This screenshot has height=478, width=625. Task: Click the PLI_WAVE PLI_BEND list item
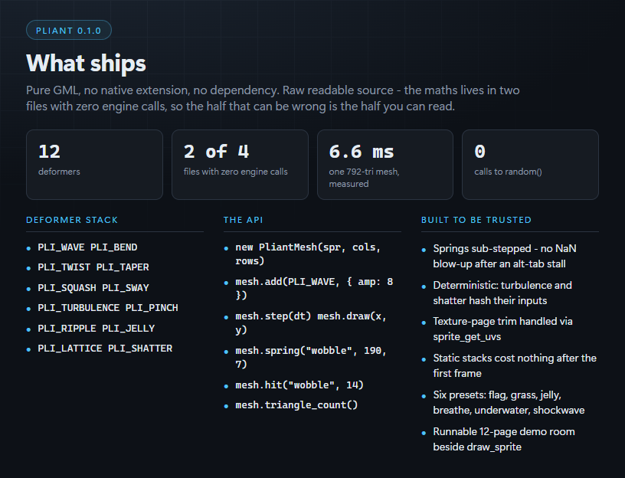[x=87, y=247]
